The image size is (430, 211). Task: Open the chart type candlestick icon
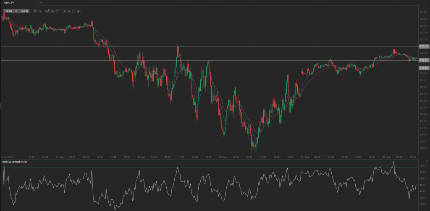pyautogui.click(x=53, y=11)
